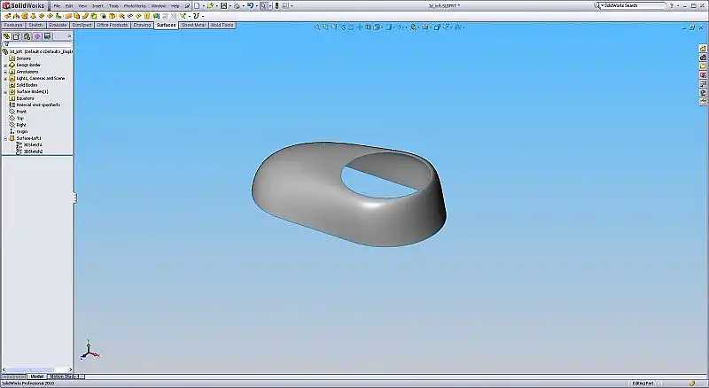Switch to the Sheet Metal tab
The image size is (709, 388).
point(193,25)
